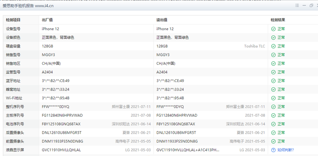Click green check icon in 蓝牙地址 row

(273, 81)
